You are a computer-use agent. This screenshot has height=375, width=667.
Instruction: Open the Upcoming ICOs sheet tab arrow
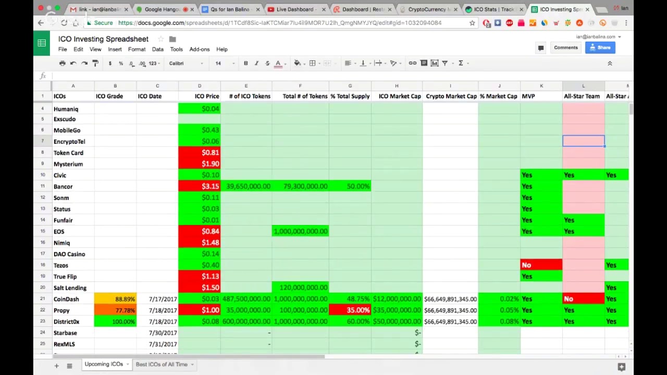click(127, 365)
